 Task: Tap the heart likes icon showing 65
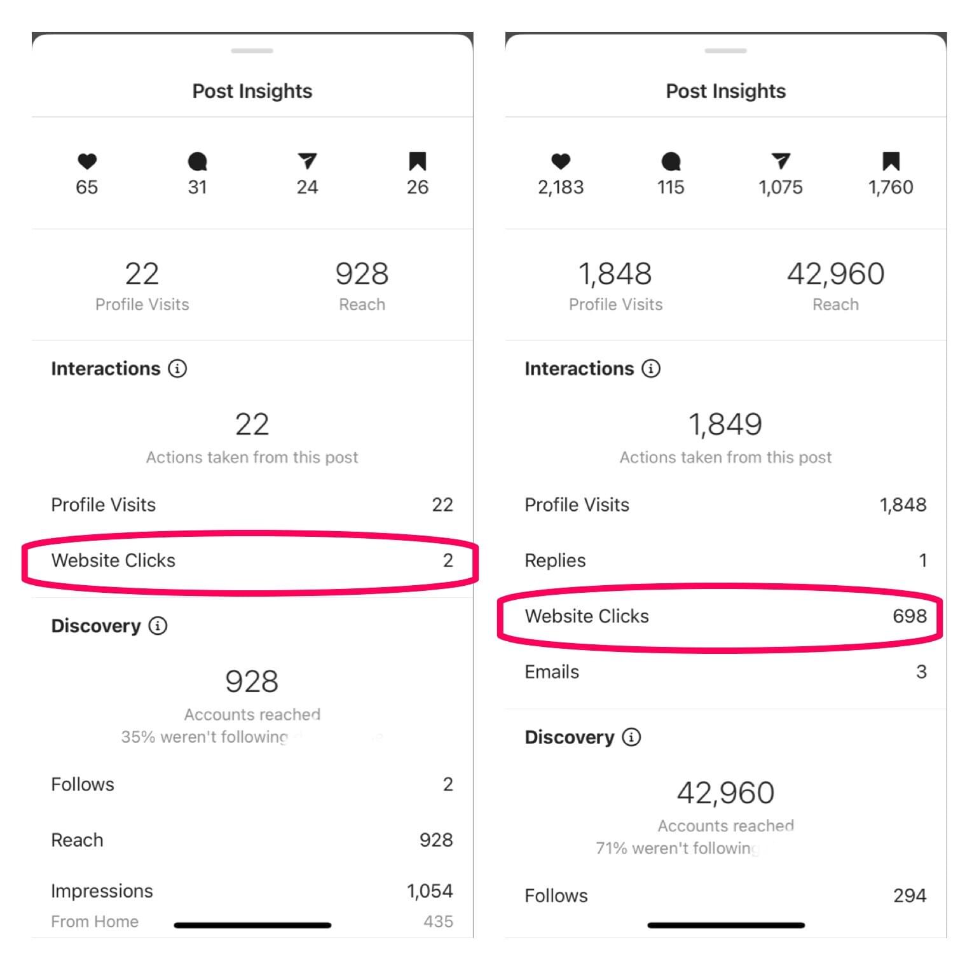click(x=87, y=162)
